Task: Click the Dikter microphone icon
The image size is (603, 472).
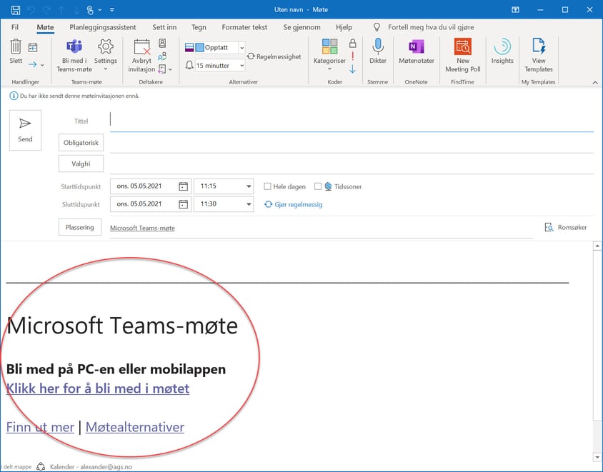Action: pyautogui.click(x=378, y=46)
